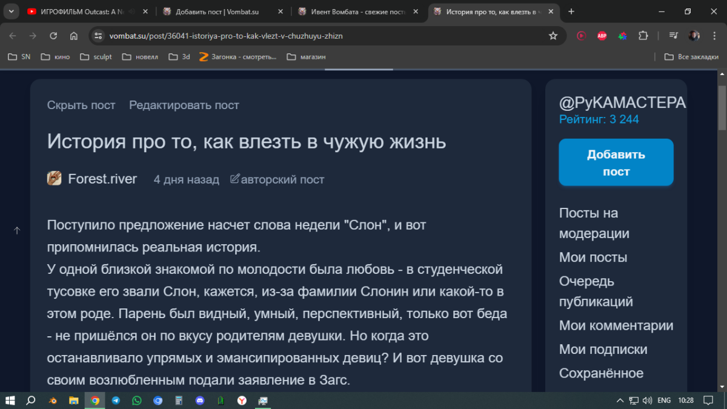Open the 'кино' bookmarks folder

55,57
